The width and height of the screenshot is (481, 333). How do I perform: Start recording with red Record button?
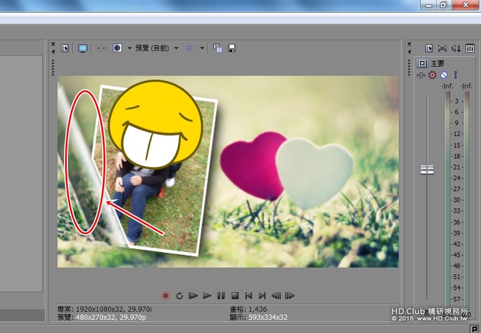(x=166, y=296)
